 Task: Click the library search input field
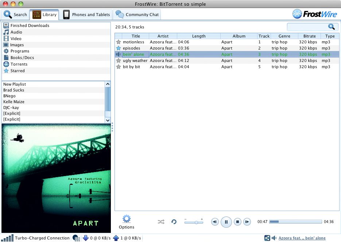point(308,27)
